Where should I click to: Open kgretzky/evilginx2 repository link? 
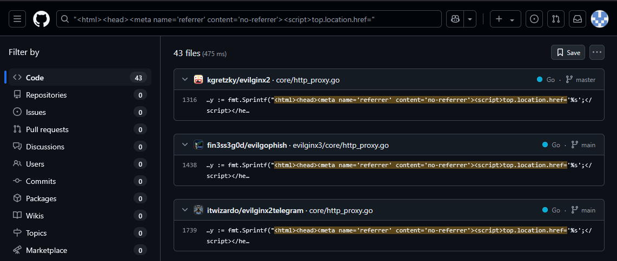coord(238,80)
